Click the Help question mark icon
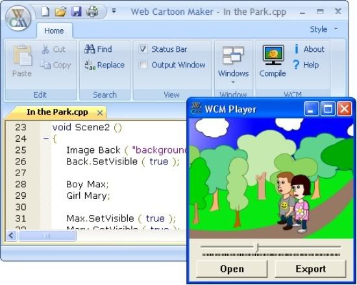357x285 pixels. [296, 65]
